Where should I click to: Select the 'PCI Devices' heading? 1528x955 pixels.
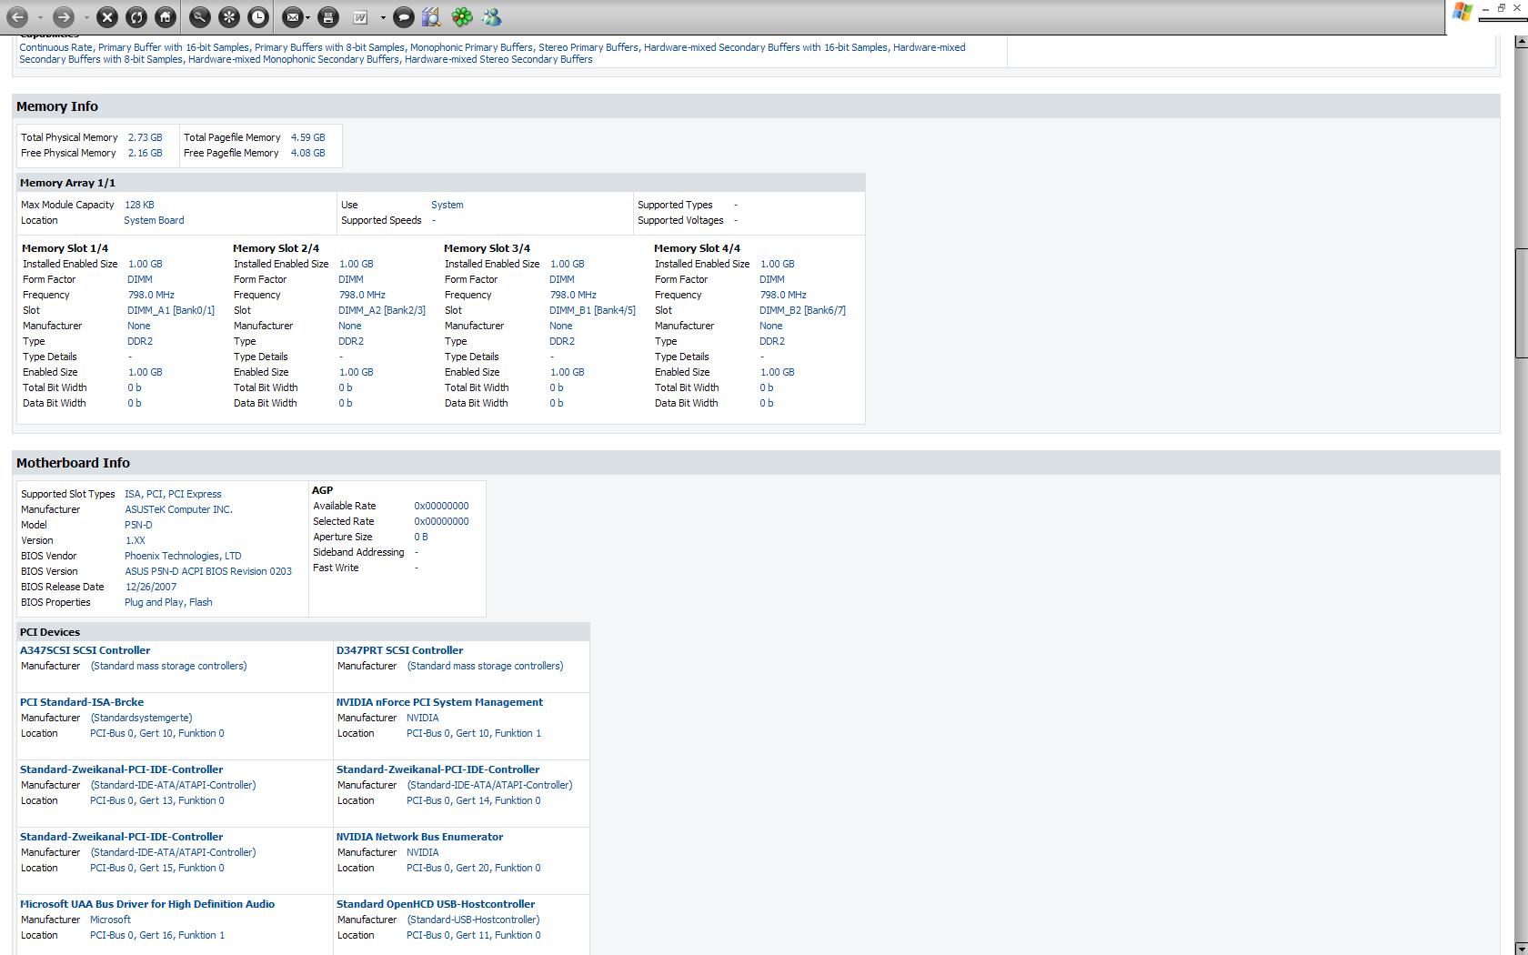(50, 632)
